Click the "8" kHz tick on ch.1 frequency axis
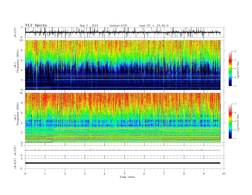Screen dimensions: 252x195 (x=22, y=50)
